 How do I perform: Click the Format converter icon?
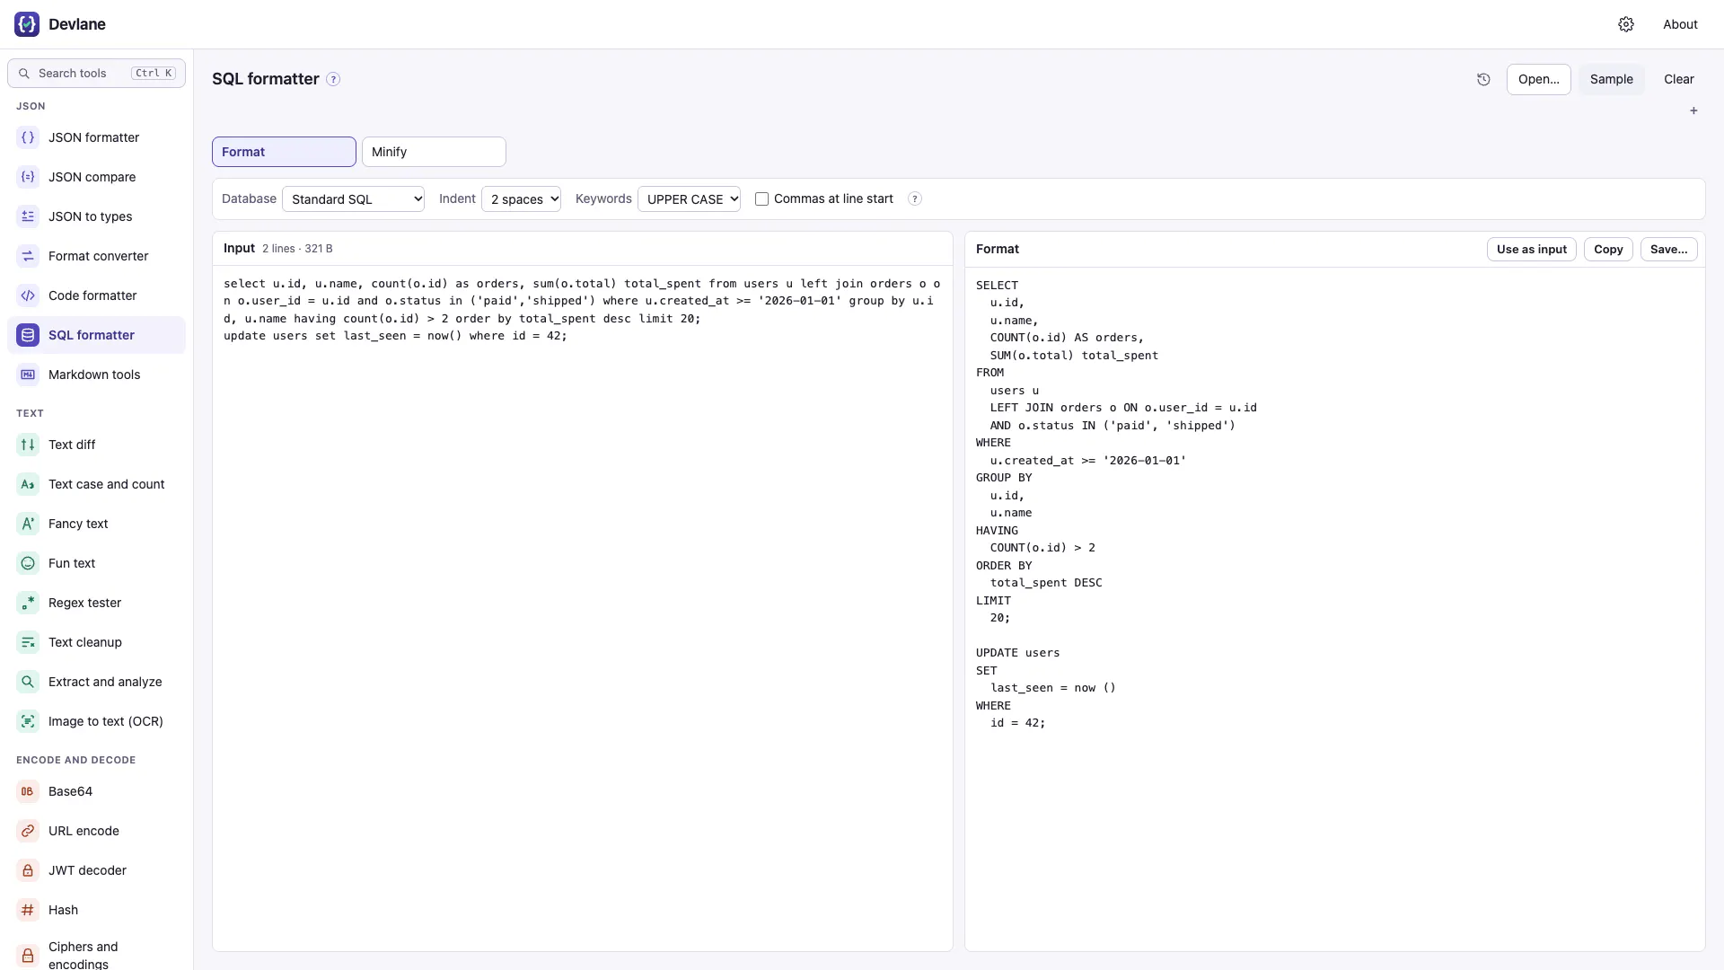[28, 256]
